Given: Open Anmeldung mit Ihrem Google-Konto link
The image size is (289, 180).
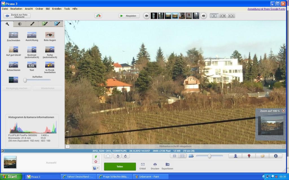Looking at the screenshot, I should coord(266,9).
